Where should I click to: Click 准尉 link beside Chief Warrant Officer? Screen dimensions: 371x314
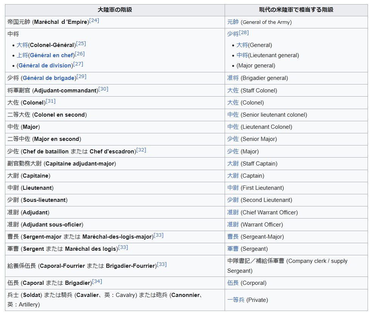[x=233, y=212]
